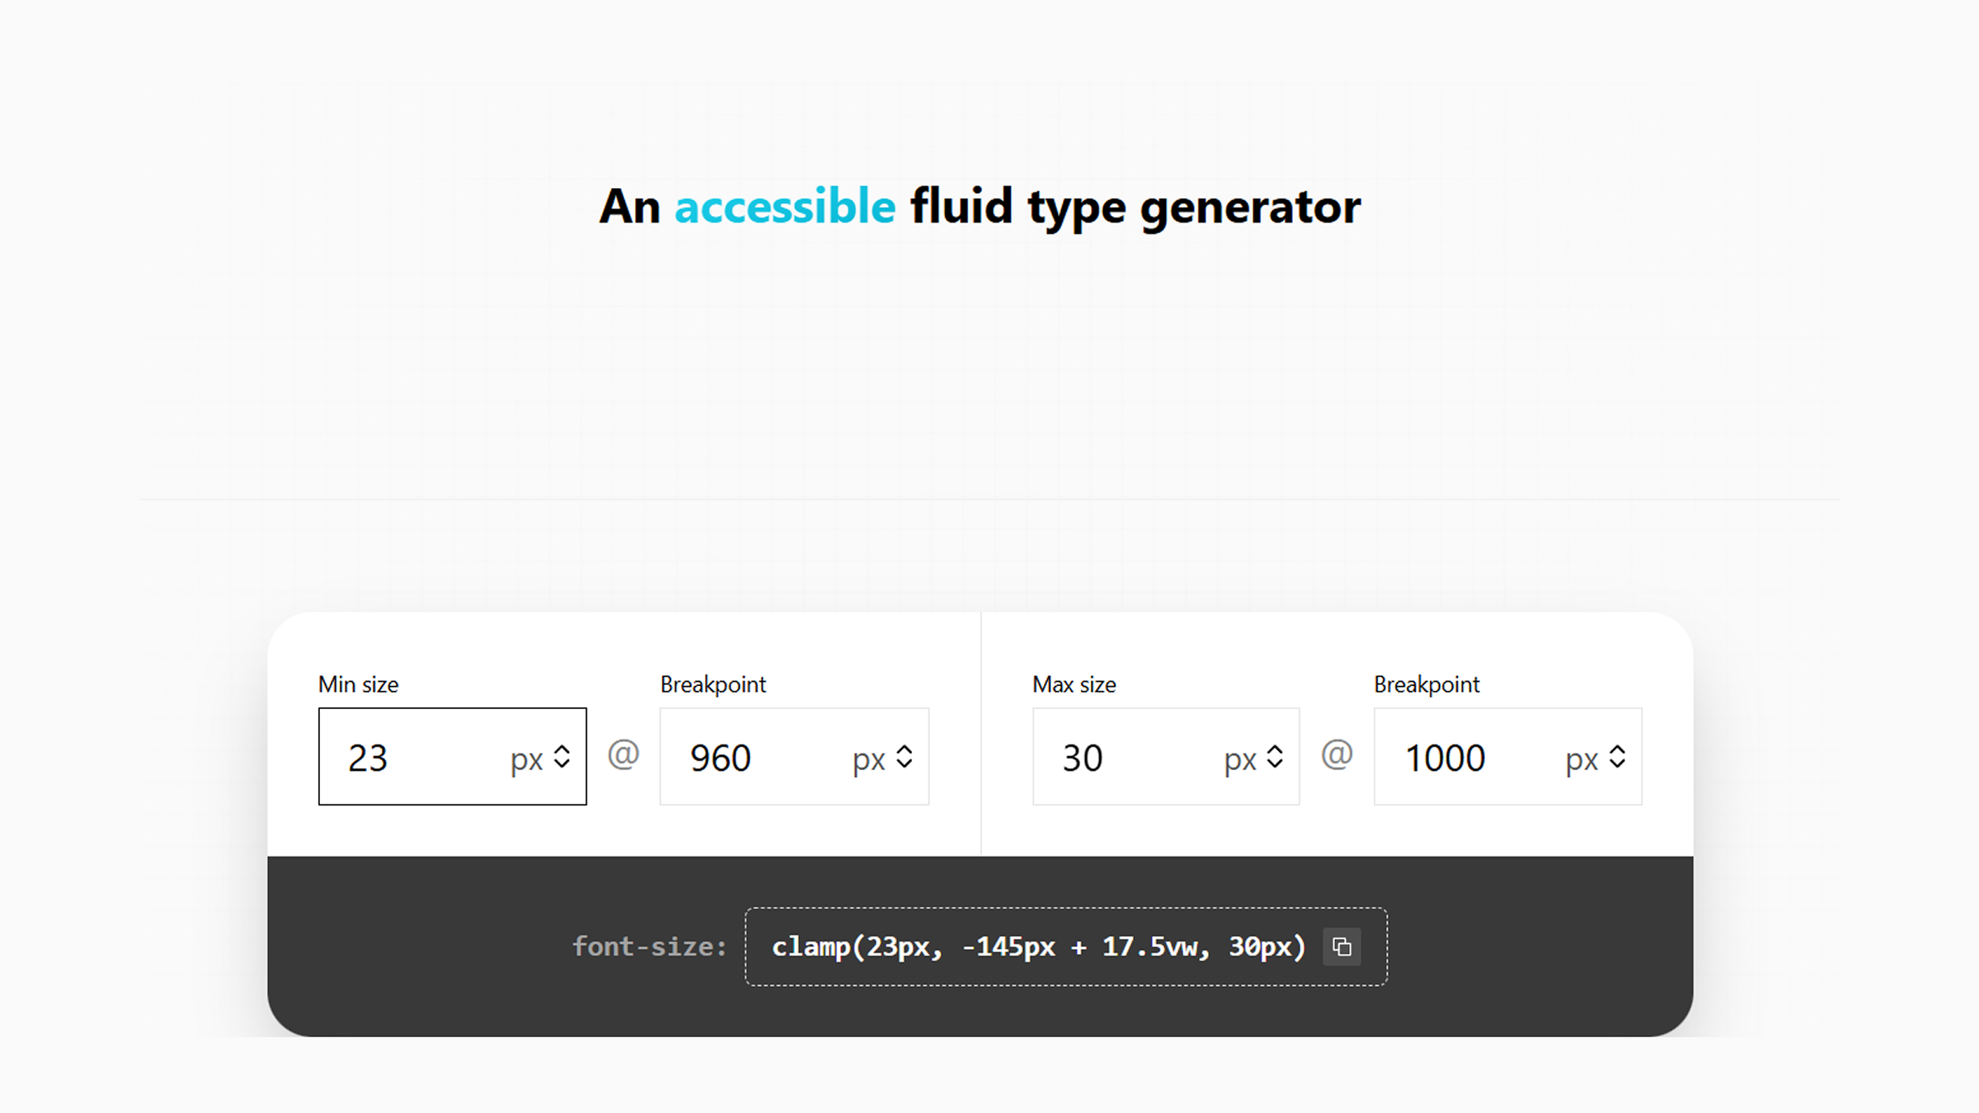
Task: Focus the Max size field showing 30
Action: coord(1126,758)
